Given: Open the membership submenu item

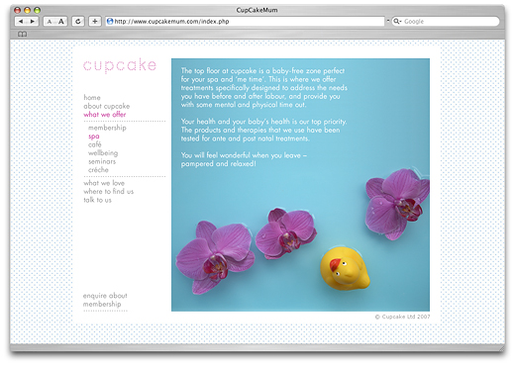Looking at the screenshot, I should (107, 128).
